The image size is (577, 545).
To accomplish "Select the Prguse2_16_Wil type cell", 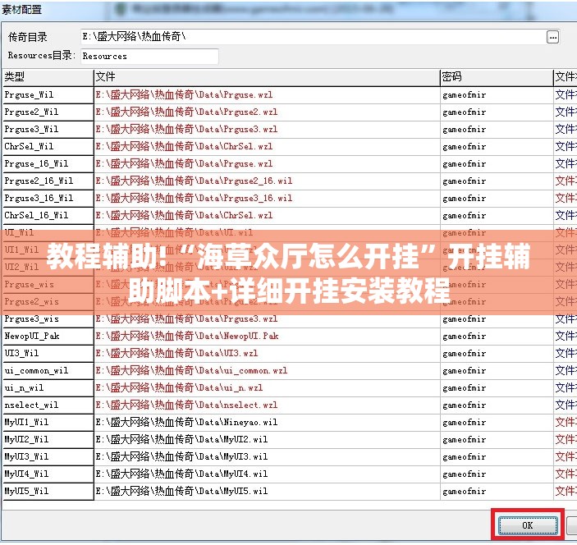I will 48,181.
